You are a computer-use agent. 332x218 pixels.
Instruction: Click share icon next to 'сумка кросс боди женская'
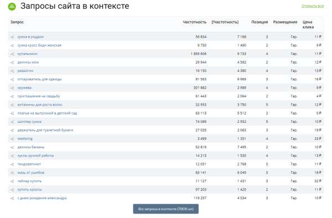12,45
